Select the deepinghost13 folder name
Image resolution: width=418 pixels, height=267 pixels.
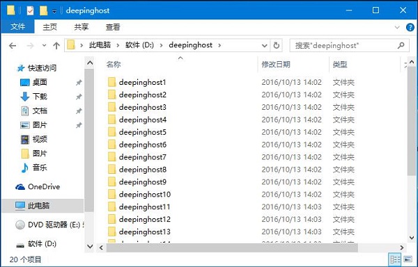[x=145, y=232]
